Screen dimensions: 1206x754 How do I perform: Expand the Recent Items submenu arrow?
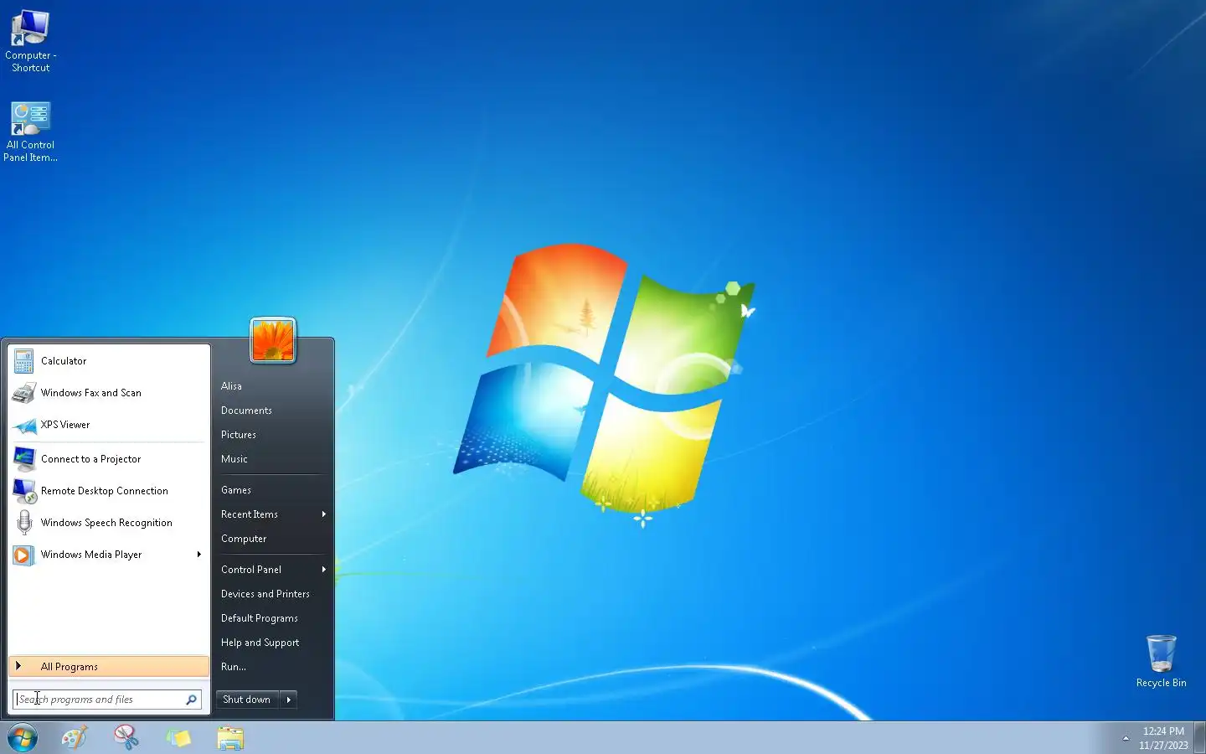(324, 514)
